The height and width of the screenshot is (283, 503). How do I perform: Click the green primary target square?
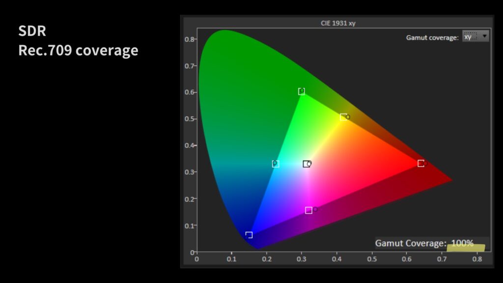(x=302, y=91)
